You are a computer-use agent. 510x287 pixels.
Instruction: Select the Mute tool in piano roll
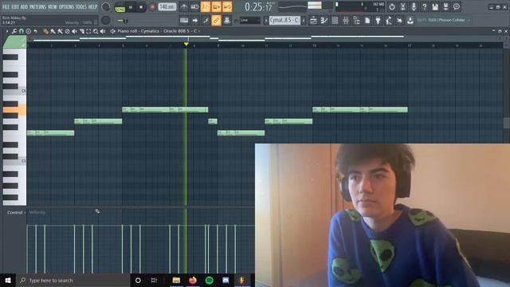click(74, 31)
